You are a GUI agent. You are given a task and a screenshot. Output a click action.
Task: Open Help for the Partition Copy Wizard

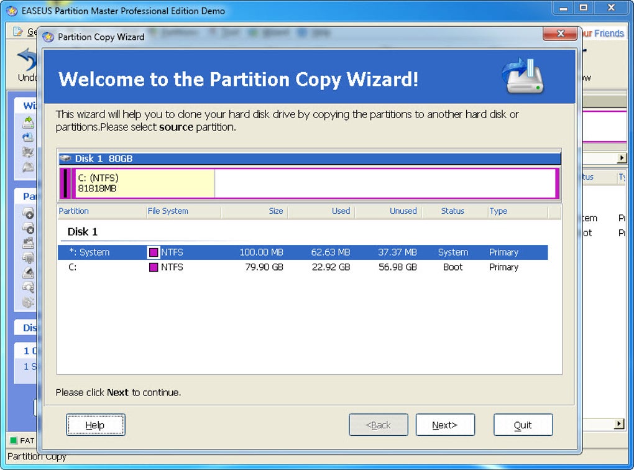click(x=96, y=425)
